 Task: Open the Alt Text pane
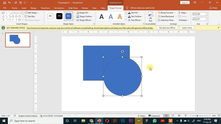[x=151, y=17]
